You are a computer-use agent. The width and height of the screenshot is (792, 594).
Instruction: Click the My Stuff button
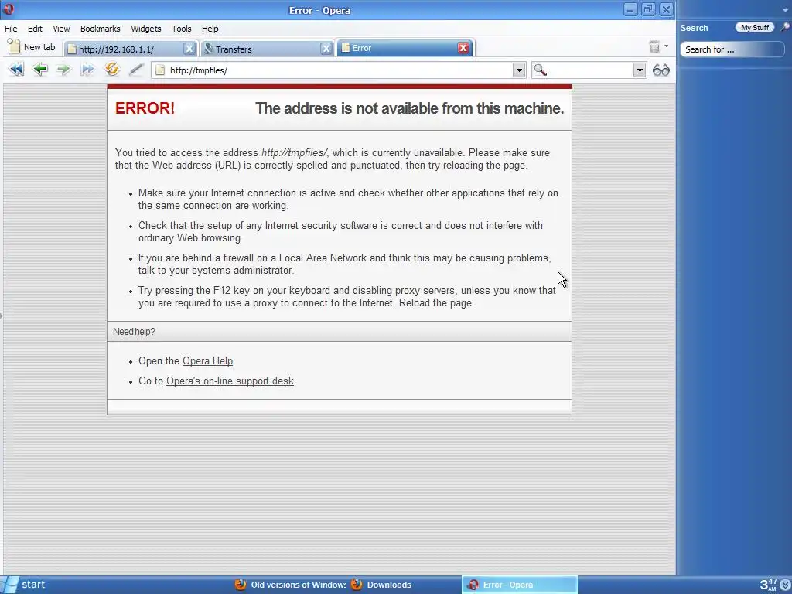point(755,27)
